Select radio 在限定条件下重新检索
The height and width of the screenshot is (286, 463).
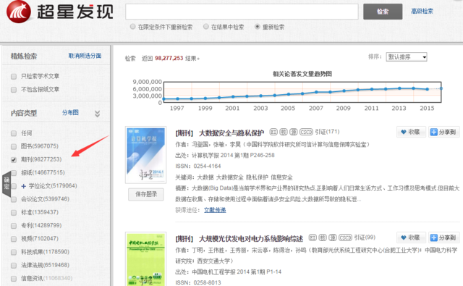(x=132, y=27)
